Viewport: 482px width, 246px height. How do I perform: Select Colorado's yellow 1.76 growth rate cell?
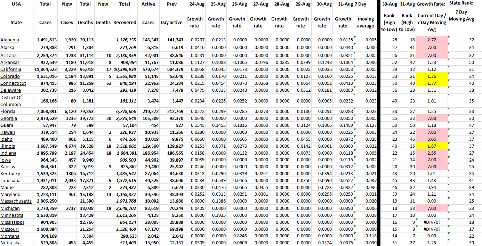pos(431,76)
